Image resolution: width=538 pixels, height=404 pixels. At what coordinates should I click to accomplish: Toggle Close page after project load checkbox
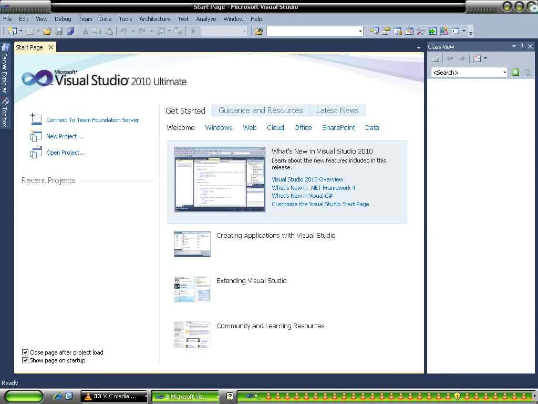tap(25, 352)
